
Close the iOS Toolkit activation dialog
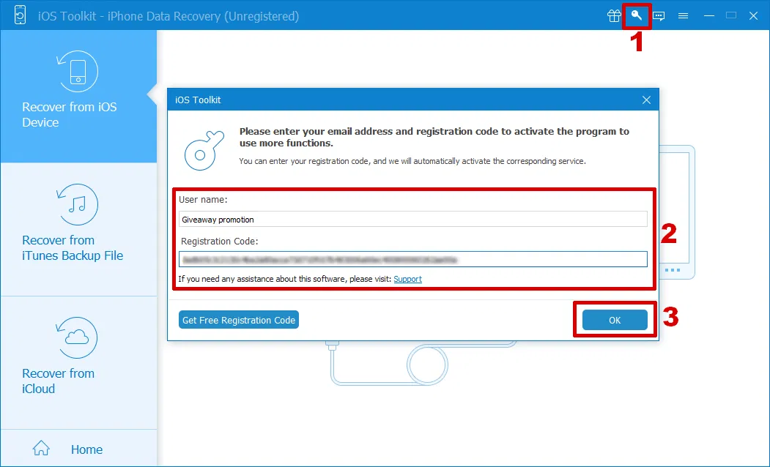tap(645, 100)
